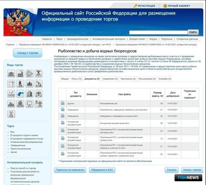Open file icon for Приложение № 2 (заявка, сведения о заявителе)
The height and width of the screenshot is (185, 206).
[x=63, y=154]
